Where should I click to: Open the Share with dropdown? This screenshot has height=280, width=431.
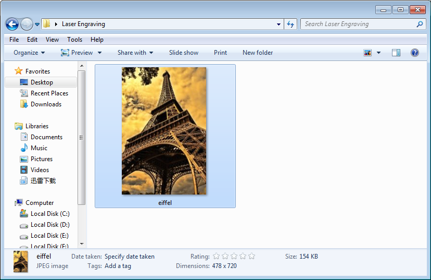[135, 53]
